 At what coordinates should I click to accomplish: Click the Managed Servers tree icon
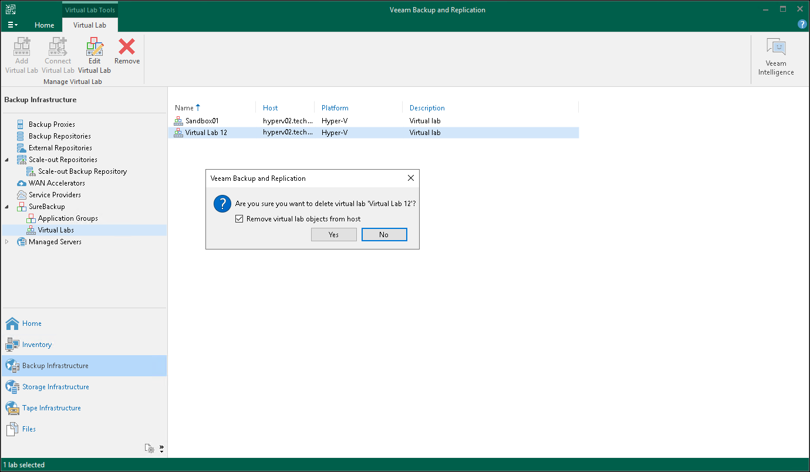(22, 242)
